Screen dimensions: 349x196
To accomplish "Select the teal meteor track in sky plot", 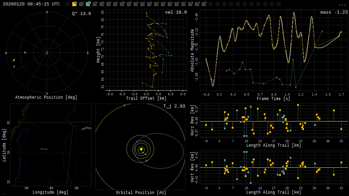I will (14, 67).
